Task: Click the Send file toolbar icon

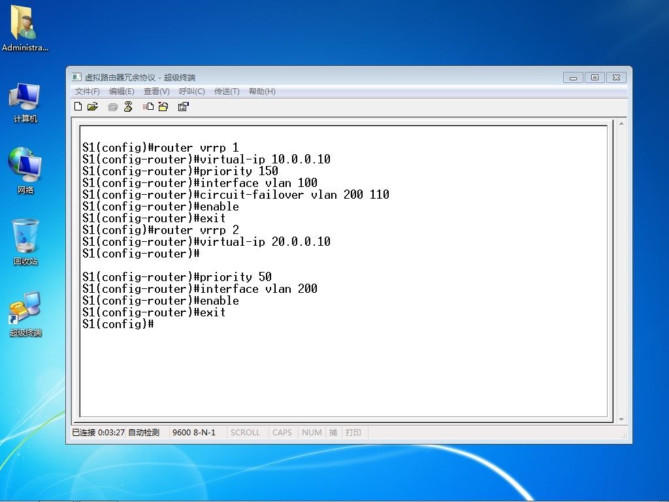Action: [148, 107]
